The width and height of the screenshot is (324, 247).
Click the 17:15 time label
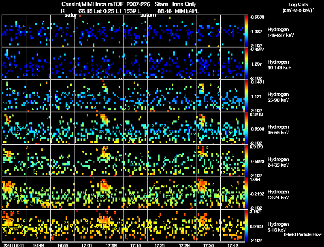(x=136, y=245)
